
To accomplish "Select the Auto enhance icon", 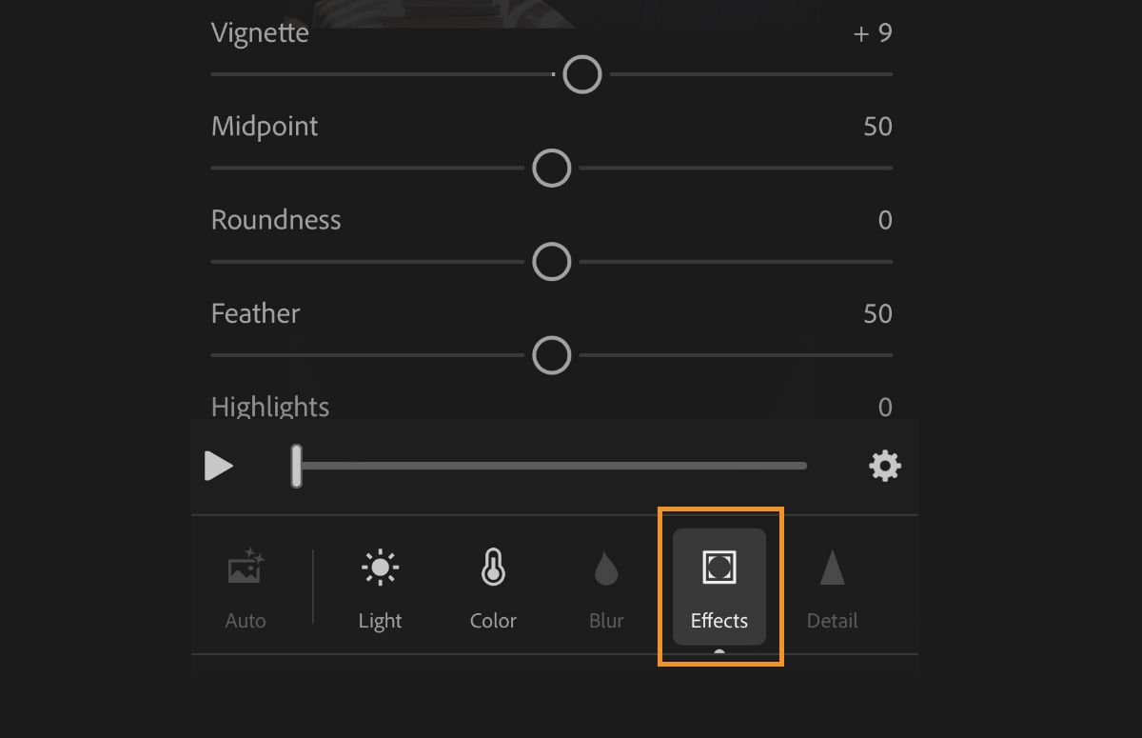I will (x=245, y=567).
